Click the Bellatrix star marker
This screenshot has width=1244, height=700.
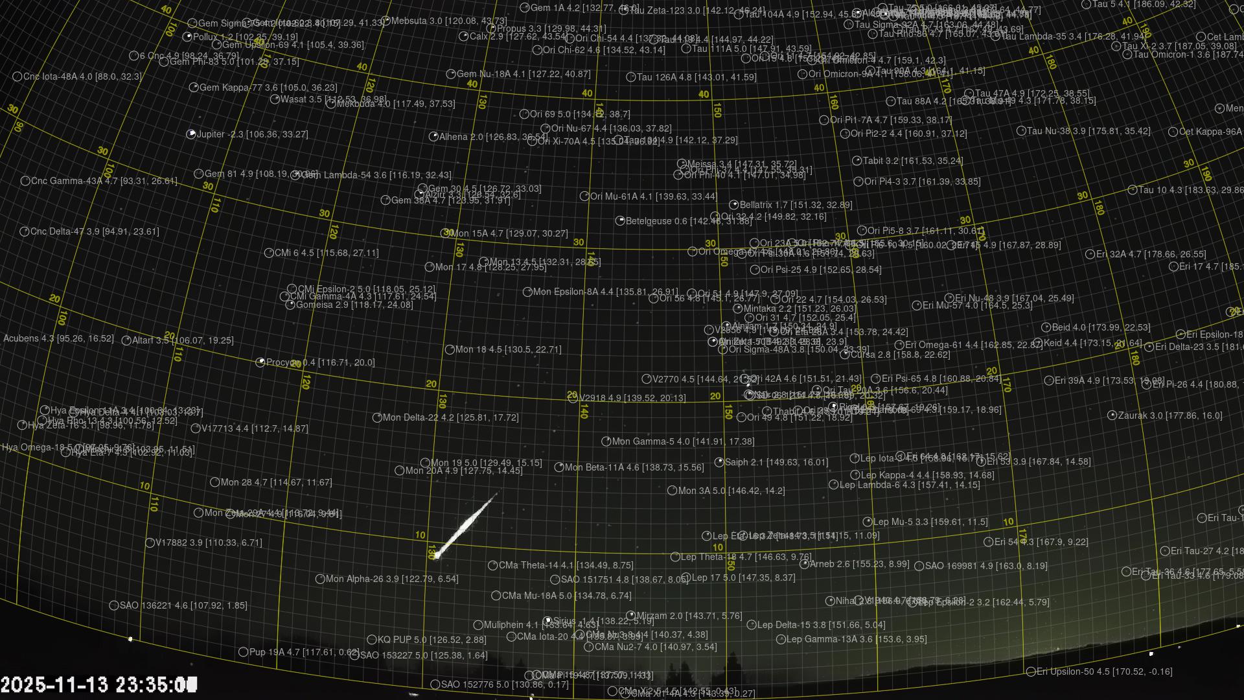(734, 205)
